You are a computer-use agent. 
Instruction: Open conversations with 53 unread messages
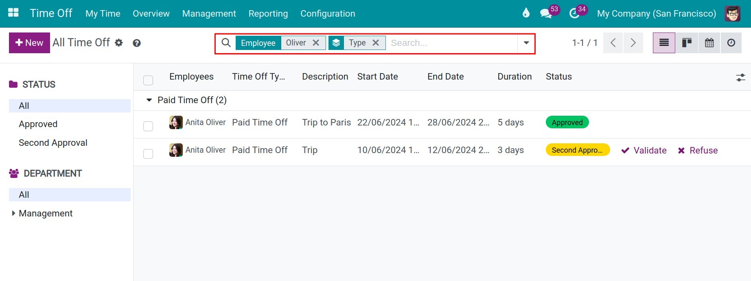pyautogui.click(x=546, y=13)
